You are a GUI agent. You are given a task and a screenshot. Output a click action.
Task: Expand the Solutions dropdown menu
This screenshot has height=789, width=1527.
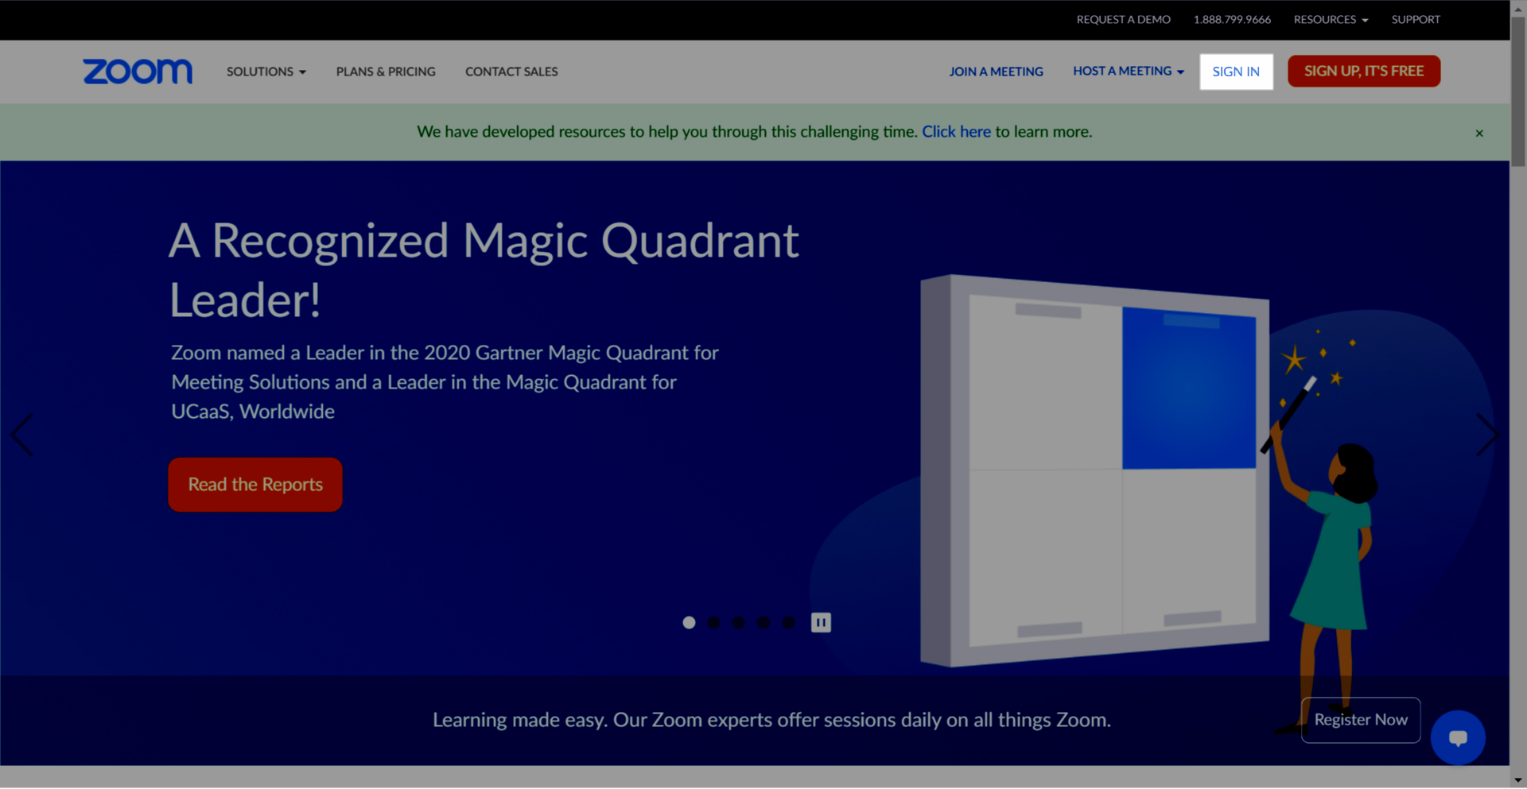tap(266, 72)
